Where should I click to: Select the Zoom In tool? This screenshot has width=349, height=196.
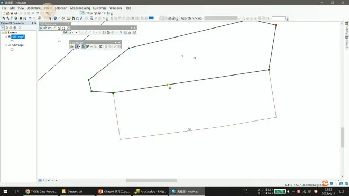click(x=4, y=18)
